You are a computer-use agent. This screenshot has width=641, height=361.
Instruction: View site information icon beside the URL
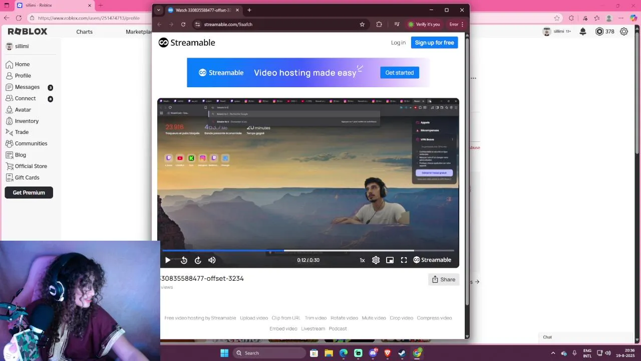(x=197, y=24)
